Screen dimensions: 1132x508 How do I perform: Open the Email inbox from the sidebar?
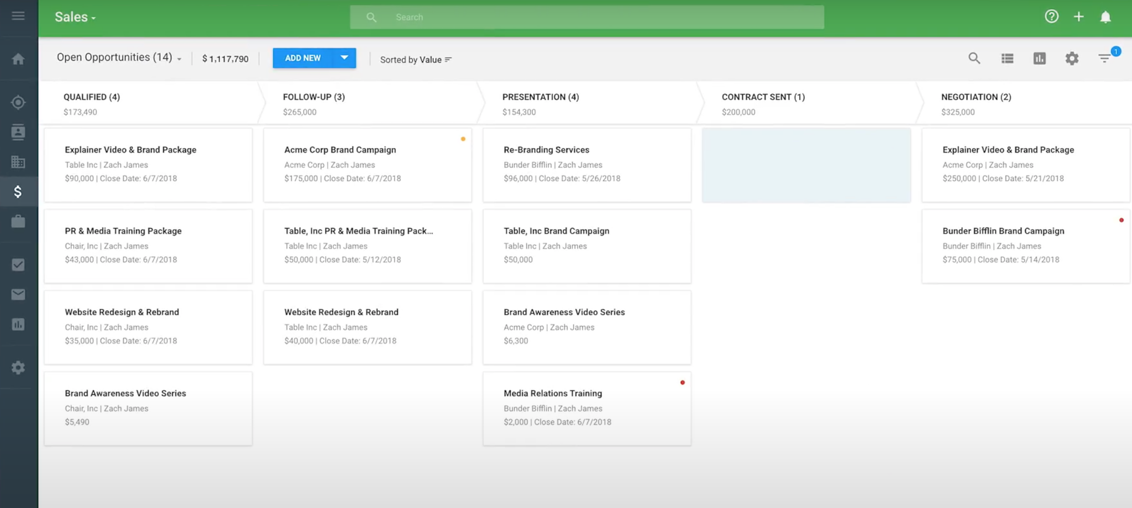[x=18, y=294]
